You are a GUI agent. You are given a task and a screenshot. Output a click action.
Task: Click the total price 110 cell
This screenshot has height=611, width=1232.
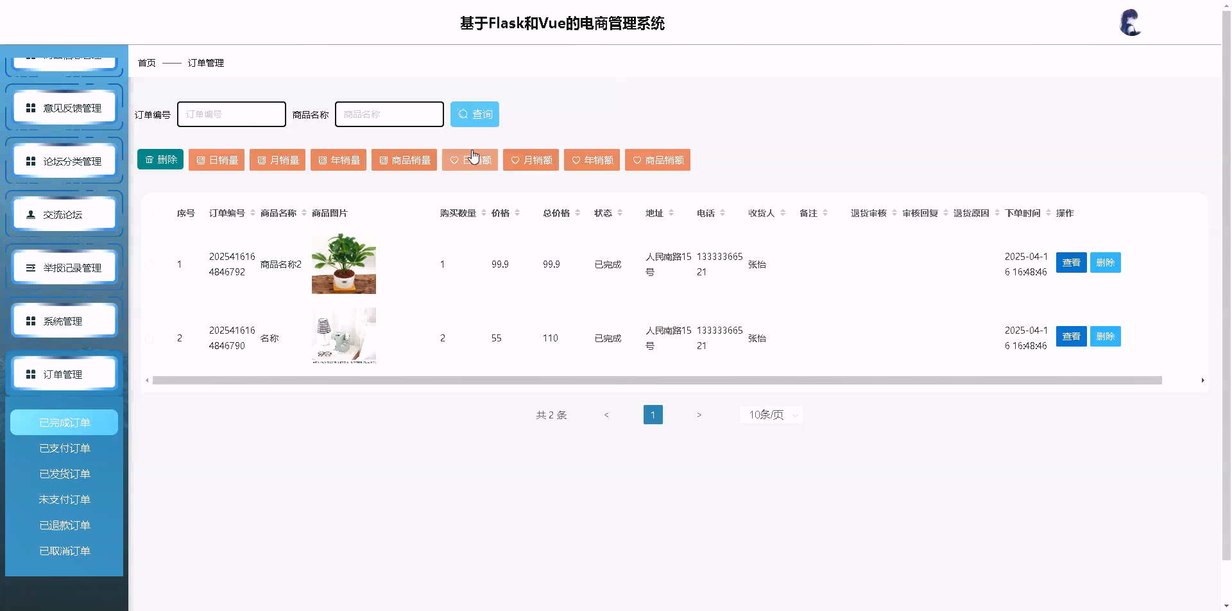[551, 338]
